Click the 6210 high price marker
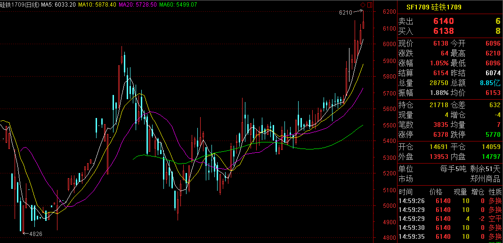This screenshot has width=503, height=243. pos(346,12)
